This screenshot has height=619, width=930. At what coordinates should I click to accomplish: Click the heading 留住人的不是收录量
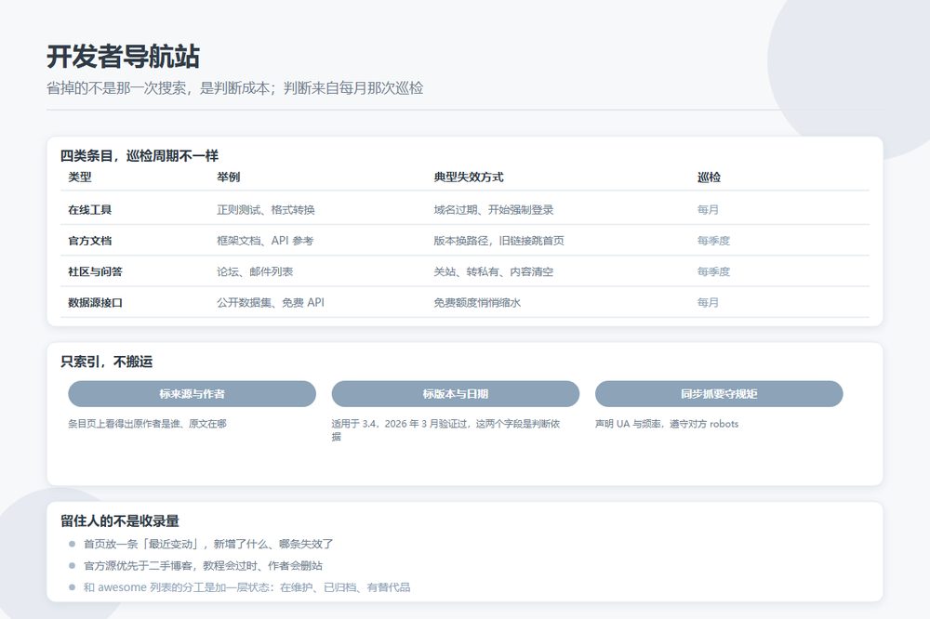(x=120, y=521)
